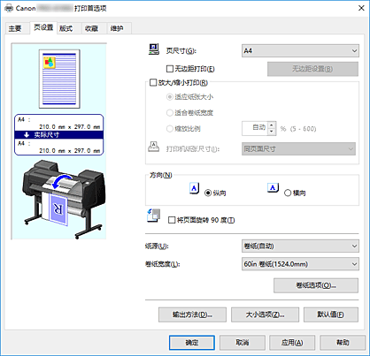This screenshot has height=356, width=370.
Task: Open the 卷纸宽度 60in dropdown
Action: [300, 264]
